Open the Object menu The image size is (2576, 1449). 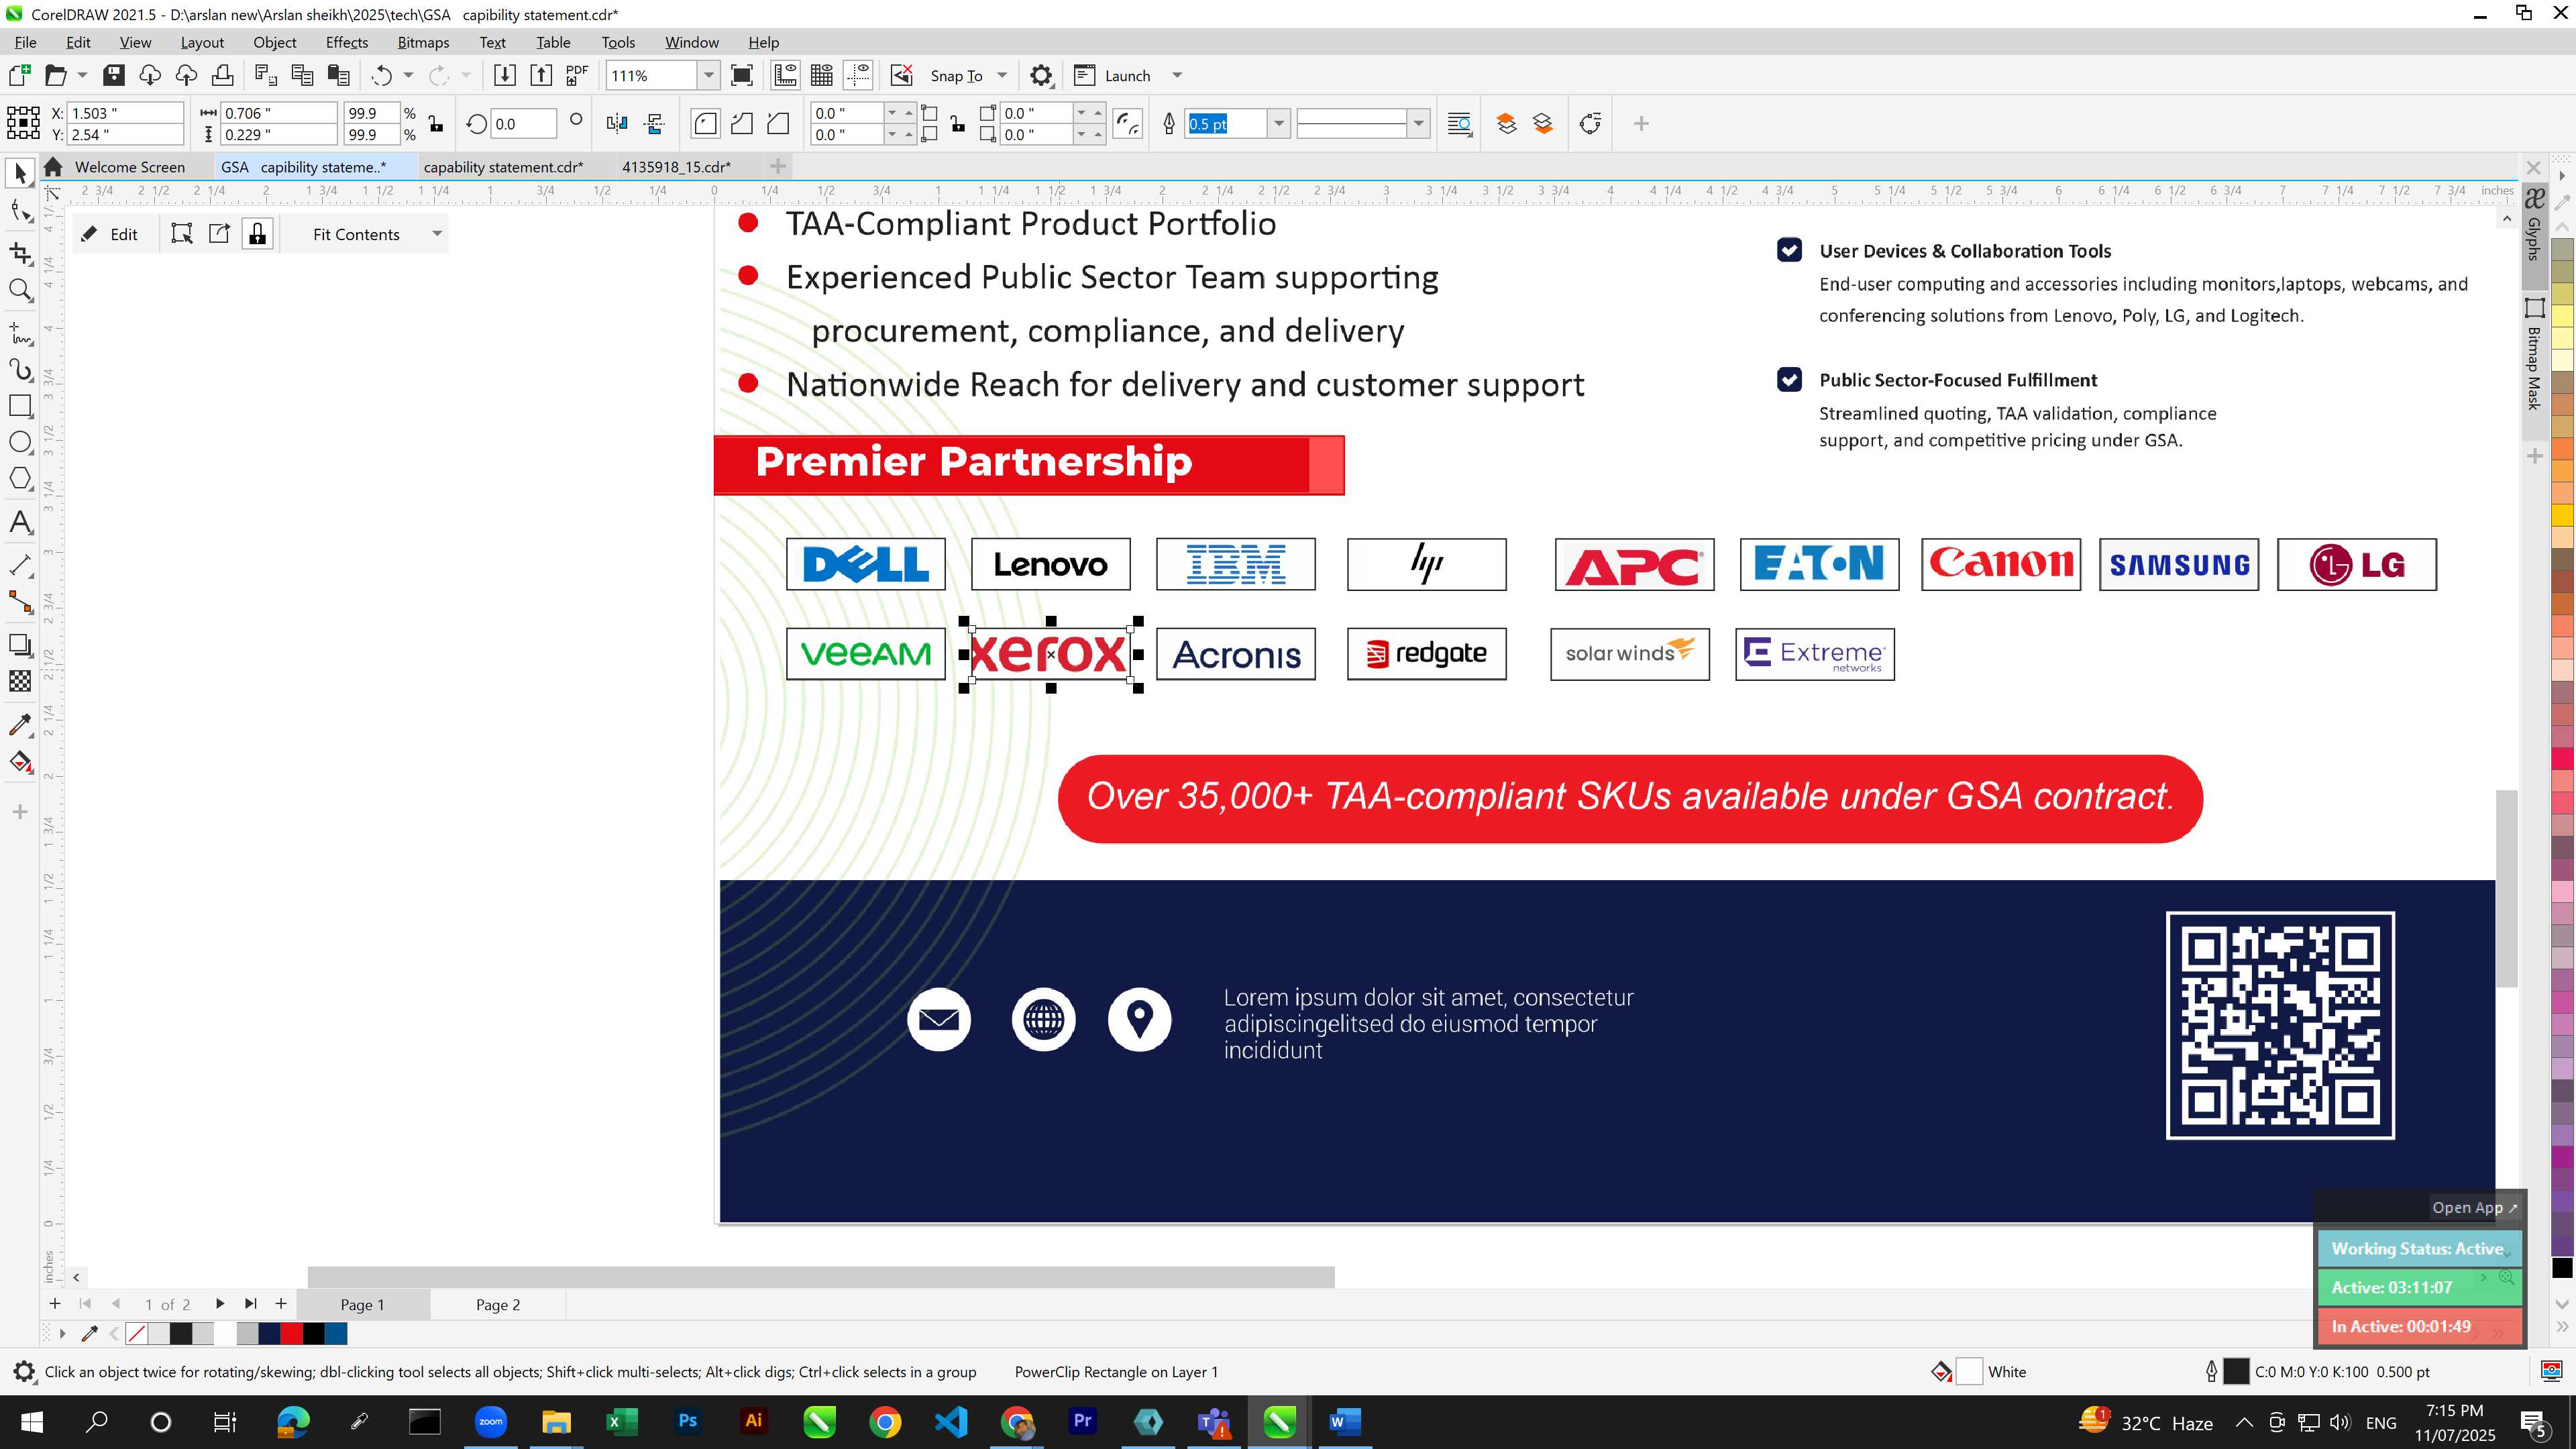tap(274, 42)
